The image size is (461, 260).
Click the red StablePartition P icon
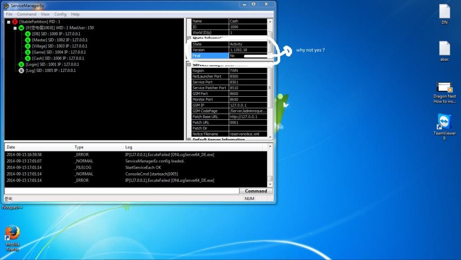pos(15,22)
